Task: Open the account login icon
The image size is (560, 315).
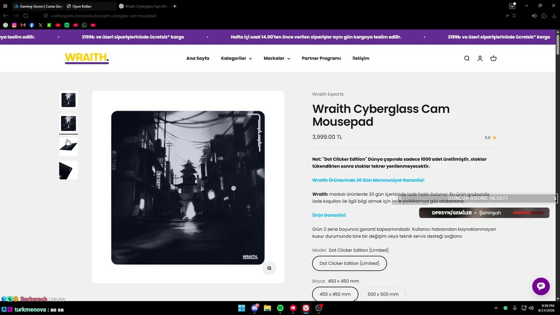Action: coord(480,58)
